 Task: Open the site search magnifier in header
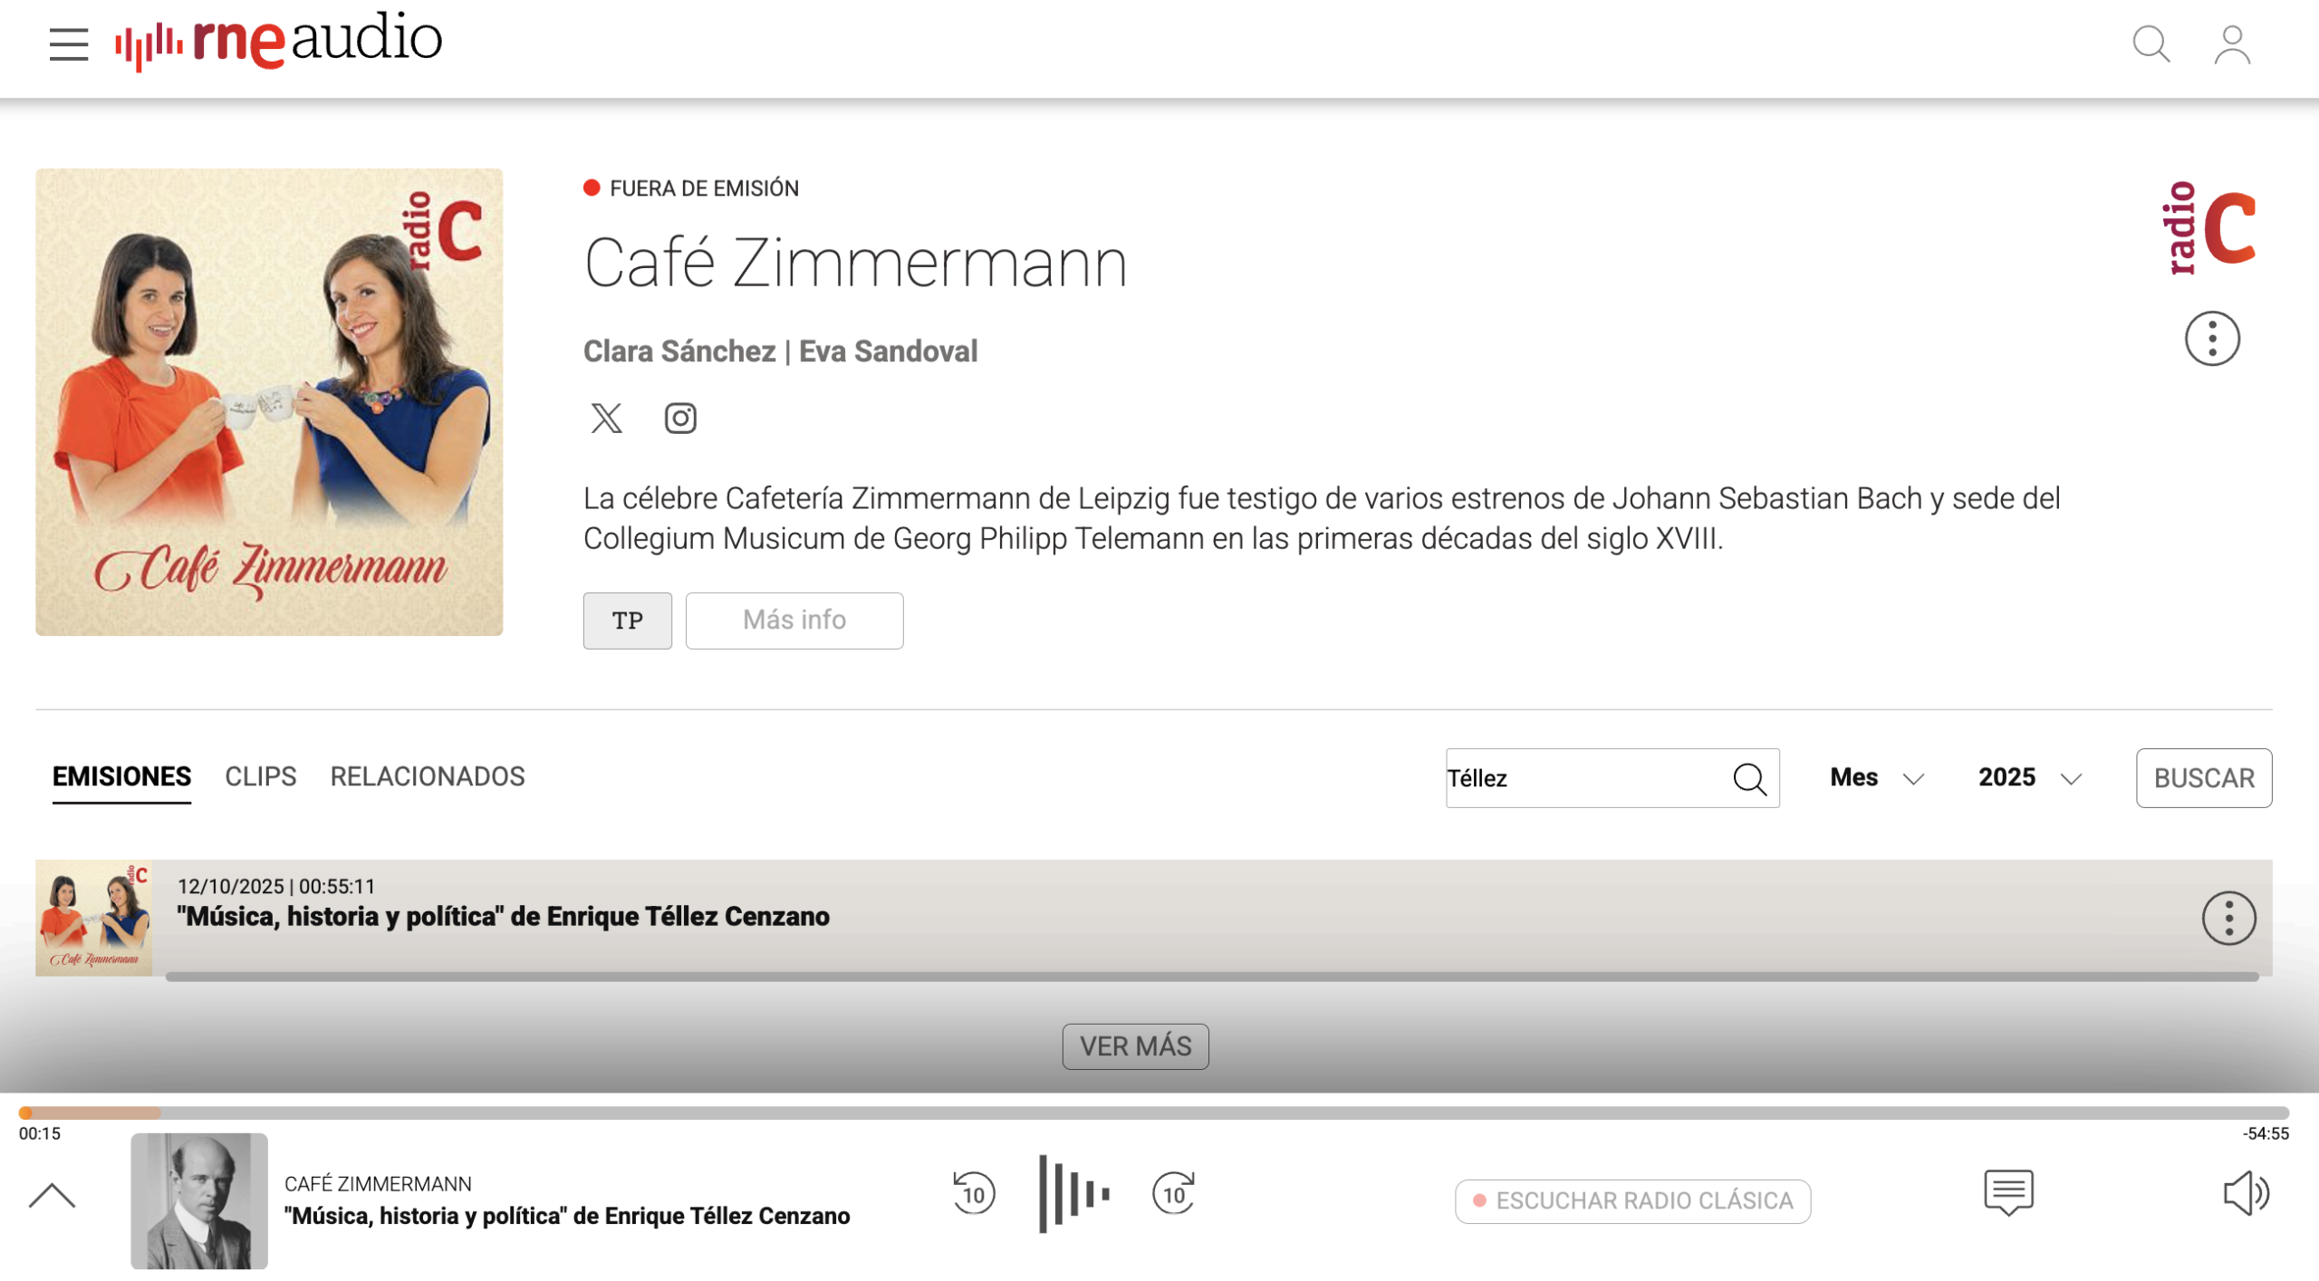pyautogui.click(x=2151, y=44)
